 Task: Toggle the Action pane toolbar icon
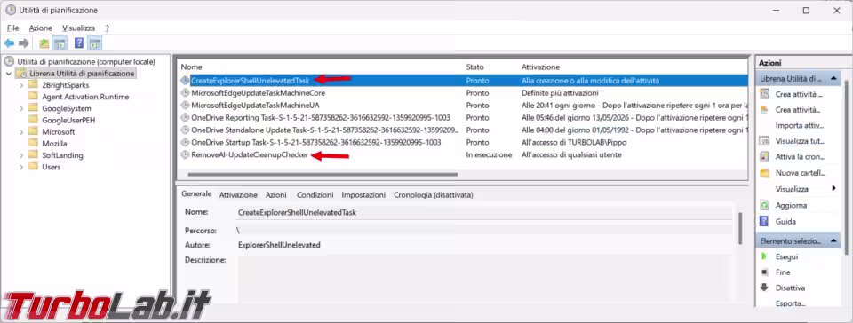pyautogui.click(x=95, y=43)
